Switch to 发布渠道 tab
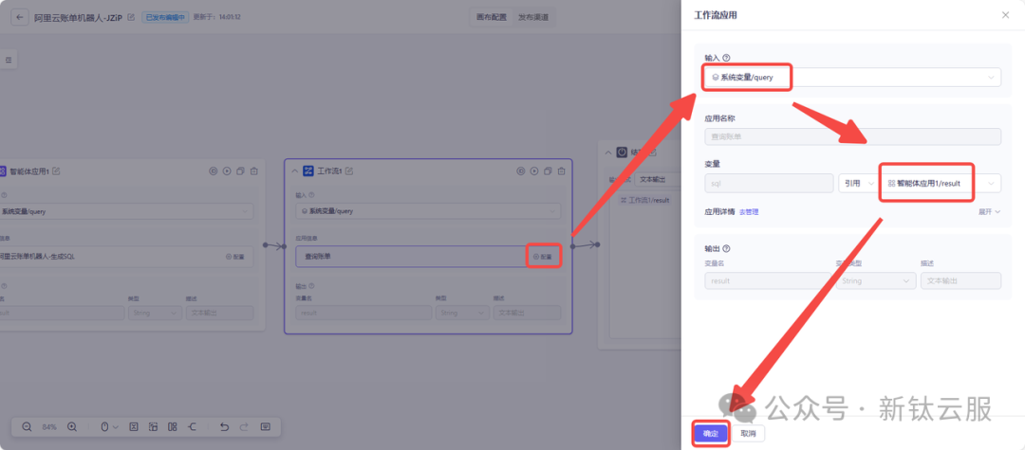Viewport: 1025px width, 450px height. (x=532, y=18)
